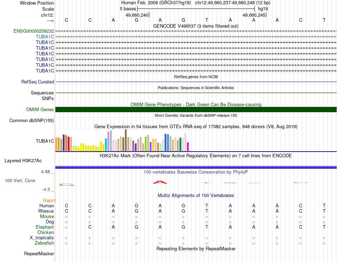The image size is (337, 262).
Task: Select the Dog alignment row label
Action: pyautogui.click(x=50, y=222)
